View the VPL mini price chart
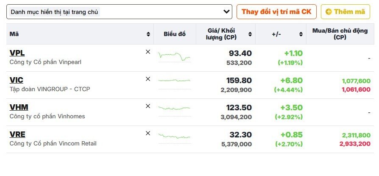The width and height of the screenshot is (379, 176). click(174, 56)
